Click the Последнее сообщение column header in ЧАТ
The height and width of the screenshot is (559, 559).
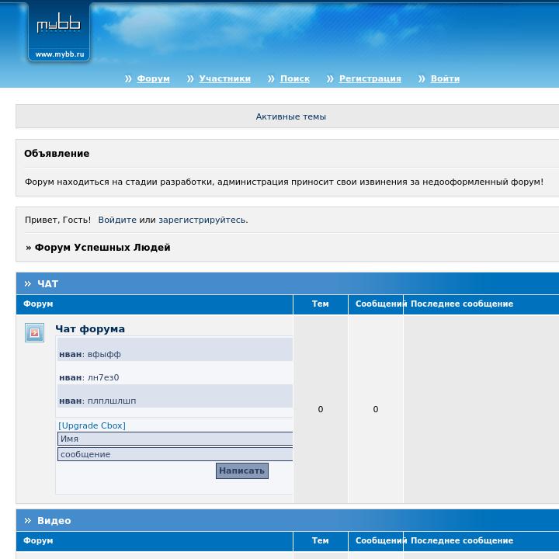(x=462, y=304)
